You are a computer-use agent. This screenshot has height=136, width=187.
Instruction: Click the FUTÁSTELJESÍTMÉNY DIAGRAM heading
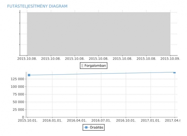37,6
